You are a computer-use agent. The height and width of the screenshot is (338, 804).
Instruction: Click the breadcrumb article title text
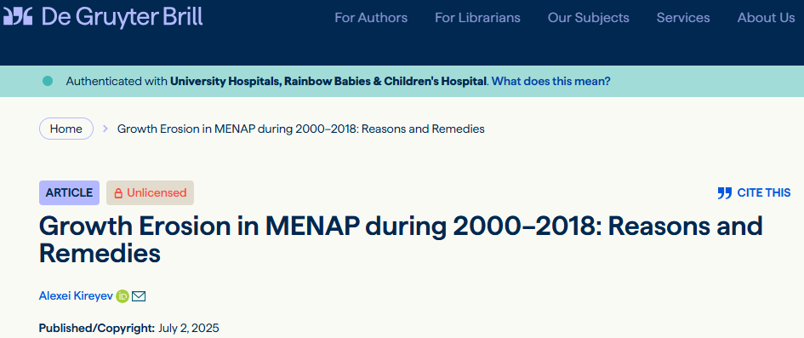point(301,129)
